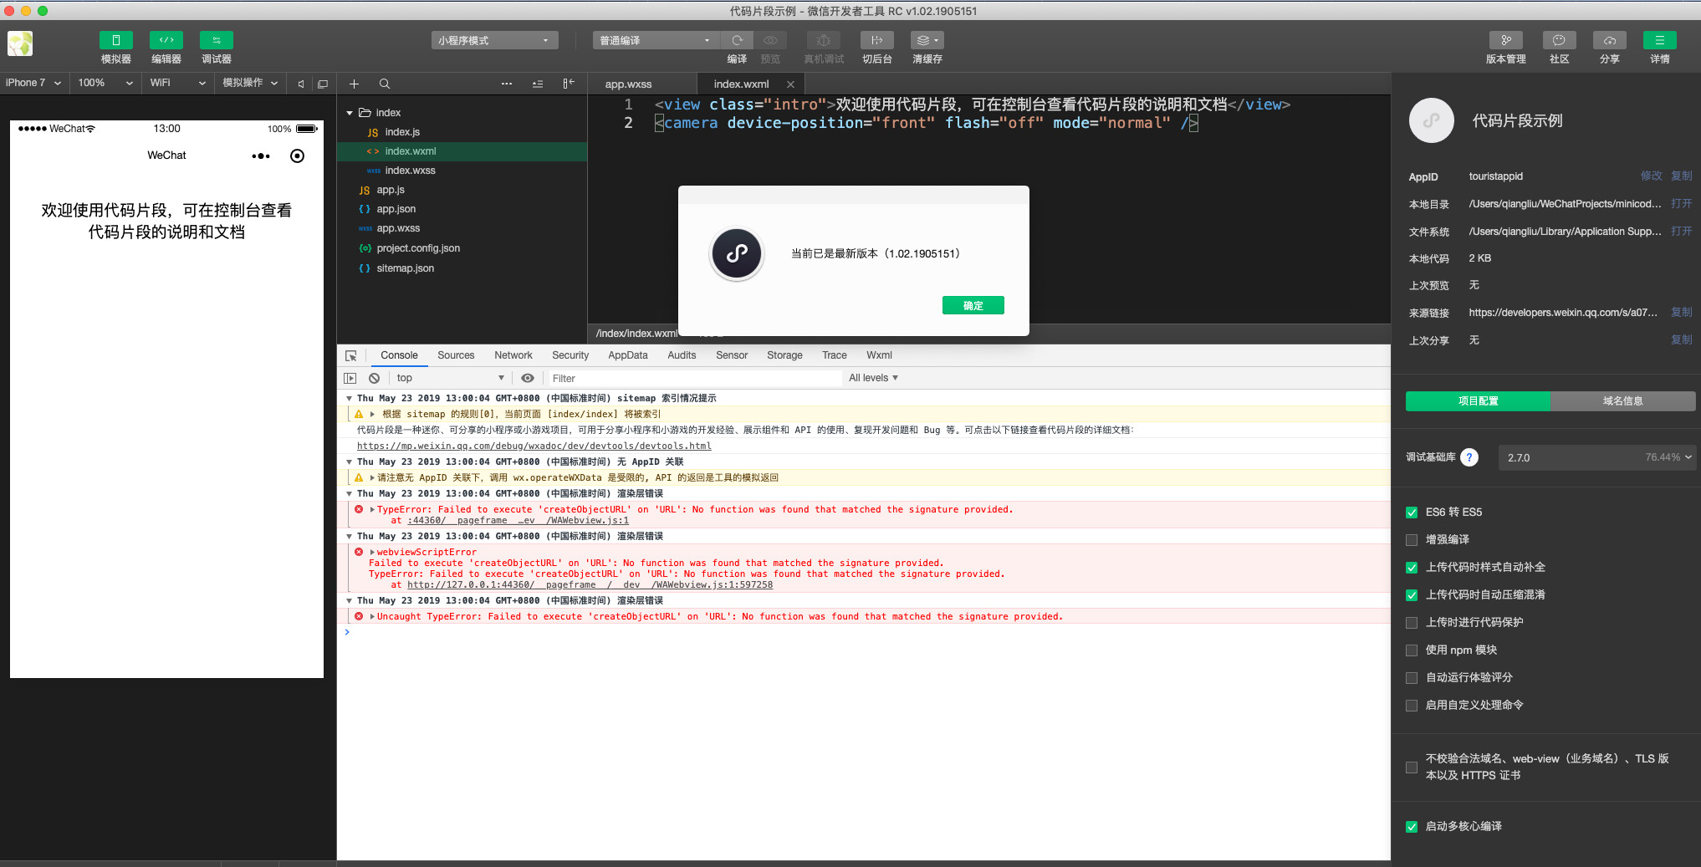Toggle 上传代码时样式自动补全 checkbox
Viewport: 1701px width, 867px height.
coord(1412,568)
